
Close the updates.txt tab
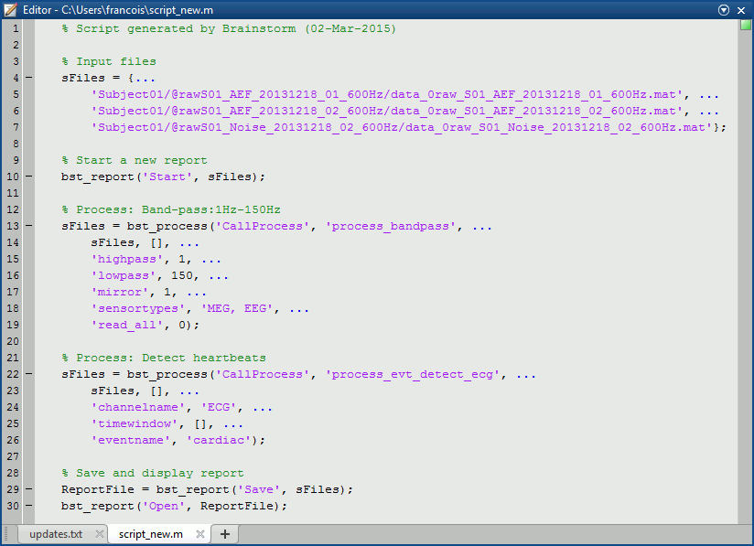coord(99,534)
